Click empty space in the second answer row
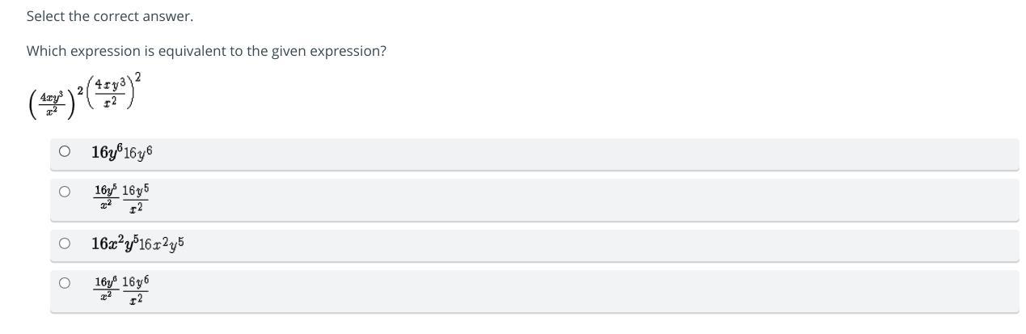The height and width of the screenshot is (334, 1026). pyautogui.click(x=566, y=200)
